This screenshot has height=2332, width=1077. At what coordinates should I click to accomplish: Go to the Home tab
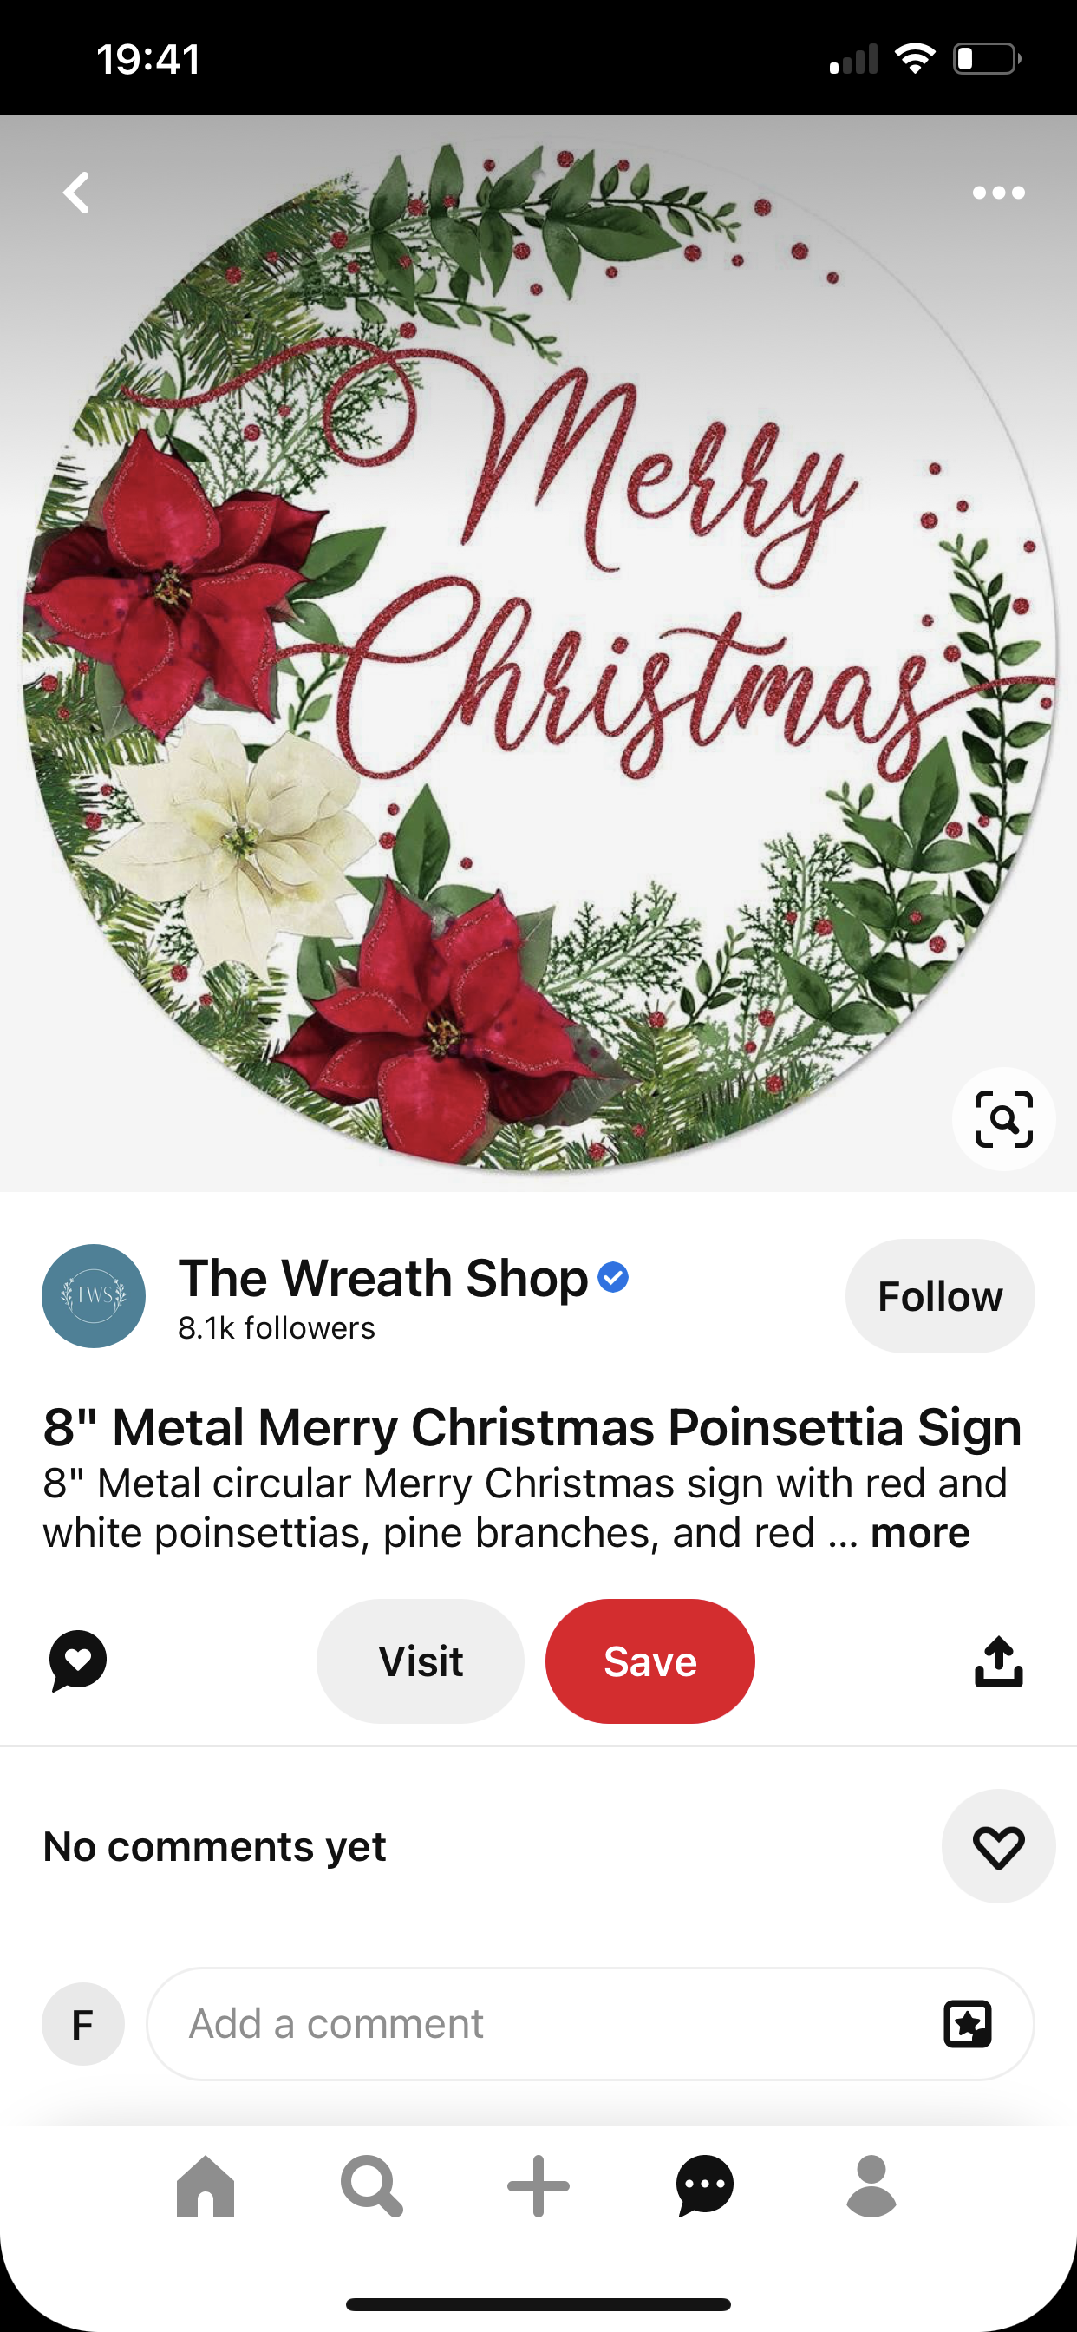click(206, 2186)
